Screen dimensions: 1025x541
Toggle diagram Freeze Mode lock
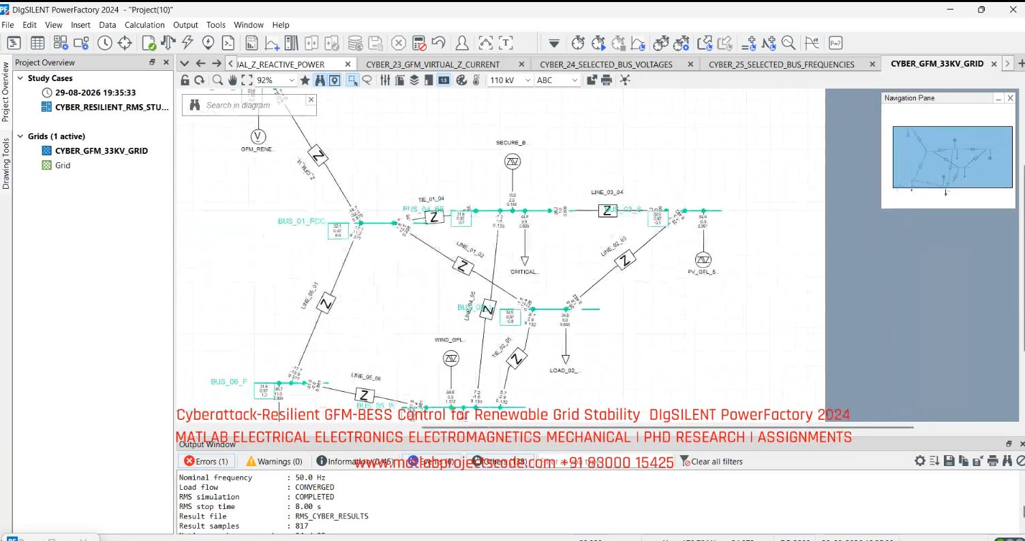click(x=185, y=80)
